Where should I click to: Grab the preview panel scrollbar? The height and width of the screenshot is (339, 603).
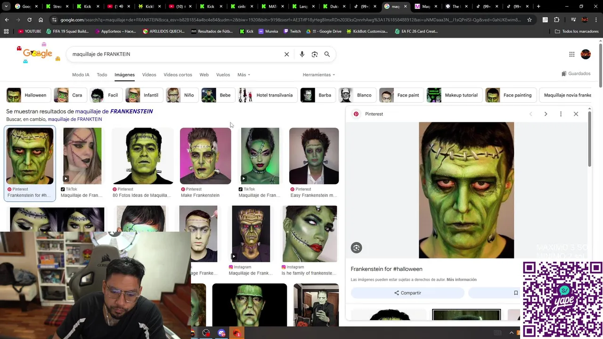(x=589, y=139)
